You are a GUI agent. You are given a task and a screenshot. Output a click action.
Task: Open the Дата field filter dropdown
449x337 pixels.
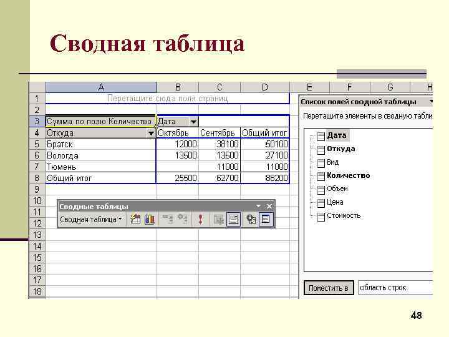193,122
